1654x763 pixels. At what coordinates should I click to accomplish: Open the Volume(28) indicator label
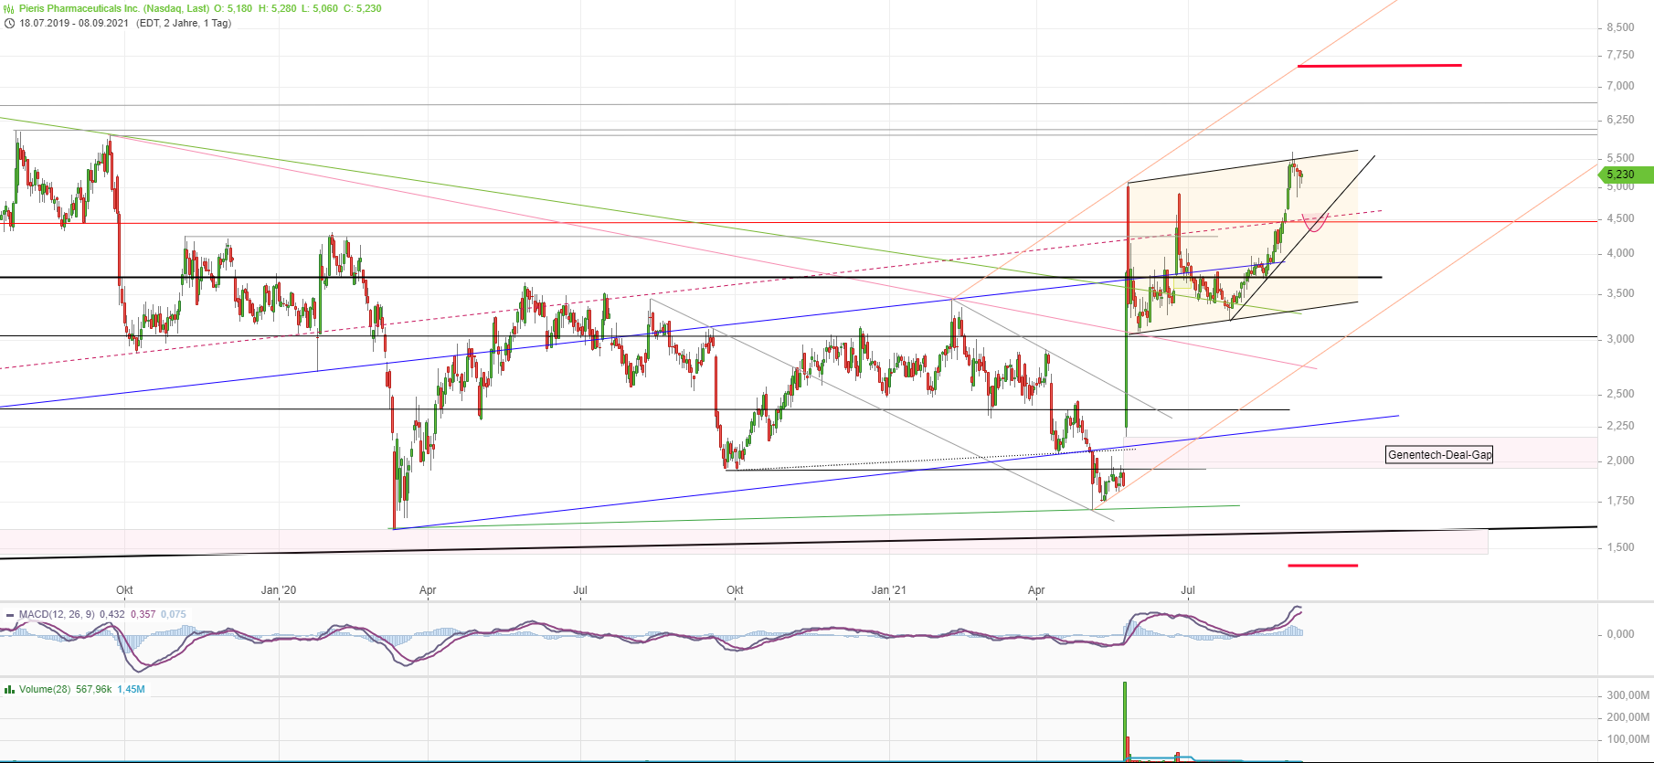[46, 690]
